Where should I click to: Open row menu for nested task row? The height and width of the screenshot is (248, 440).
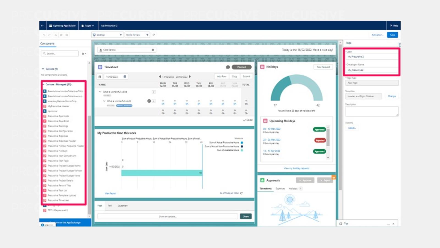coord(154,101)
